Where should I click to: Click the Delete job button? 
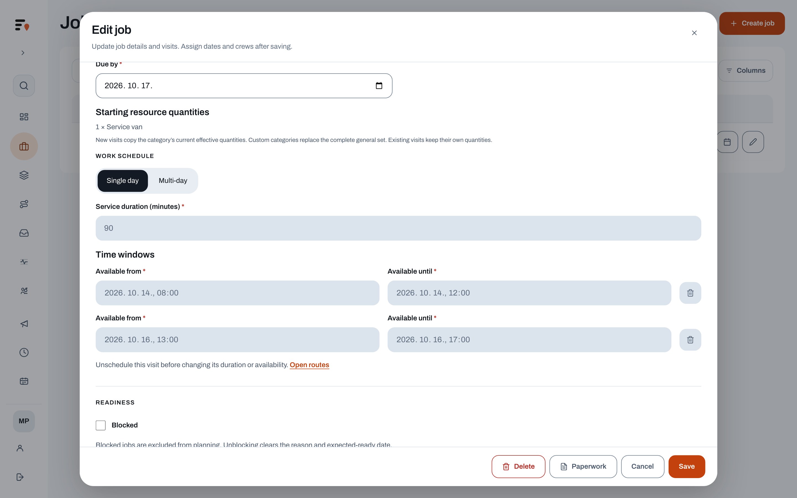coord(518,466)
